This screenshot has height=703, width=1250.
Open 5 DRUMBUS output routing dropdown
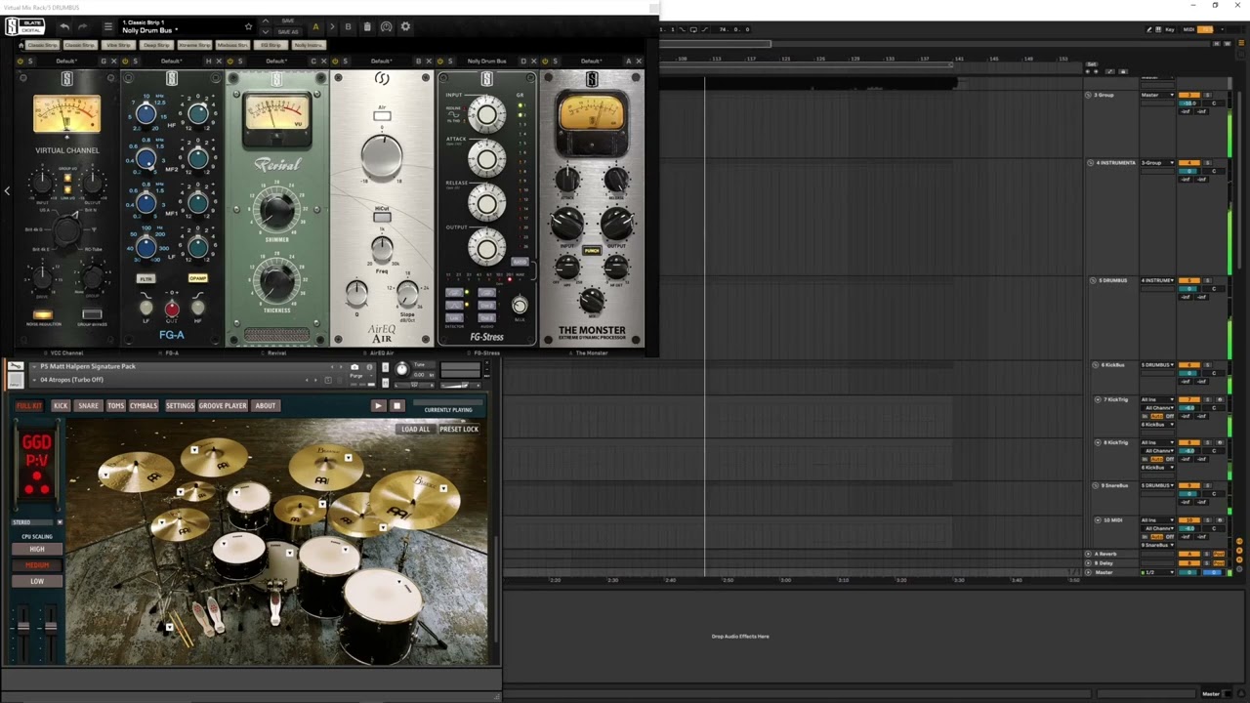click(x=1157, y=280)
